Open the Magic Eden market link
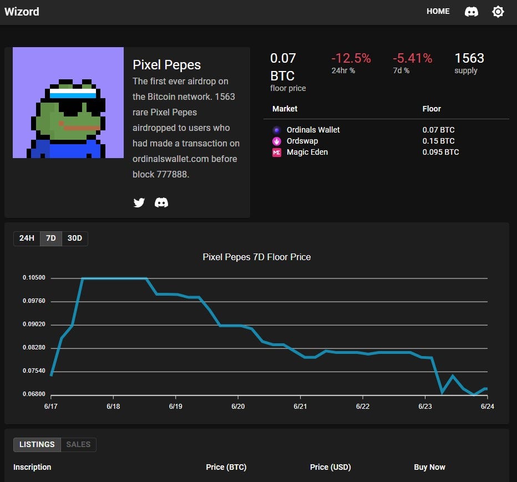The height and width of the screenshot is (482, 517). [307, 152]
